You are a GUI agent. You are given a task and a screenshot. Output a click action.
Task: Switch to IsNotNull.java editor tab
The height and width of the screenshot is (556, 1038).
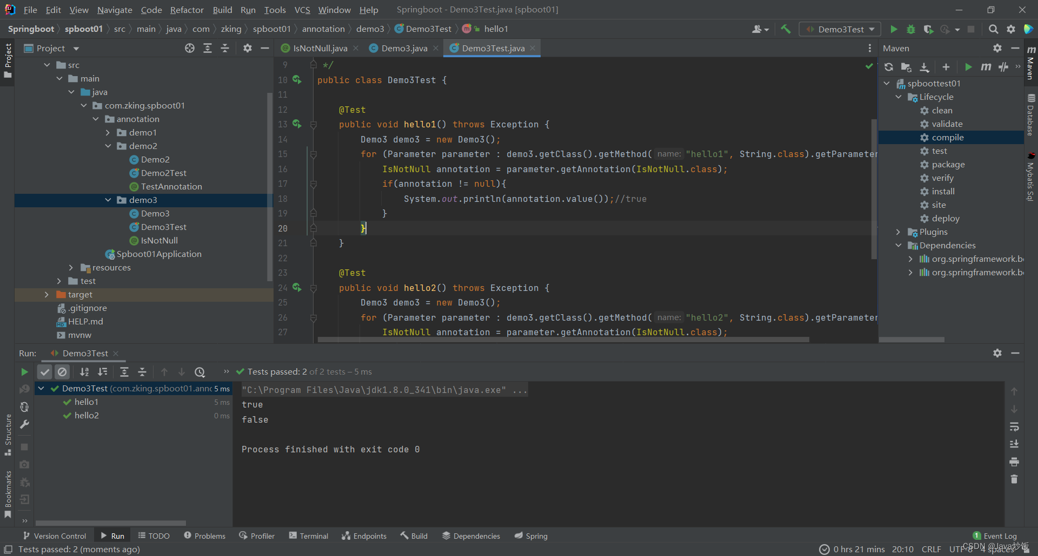[320, 48]
